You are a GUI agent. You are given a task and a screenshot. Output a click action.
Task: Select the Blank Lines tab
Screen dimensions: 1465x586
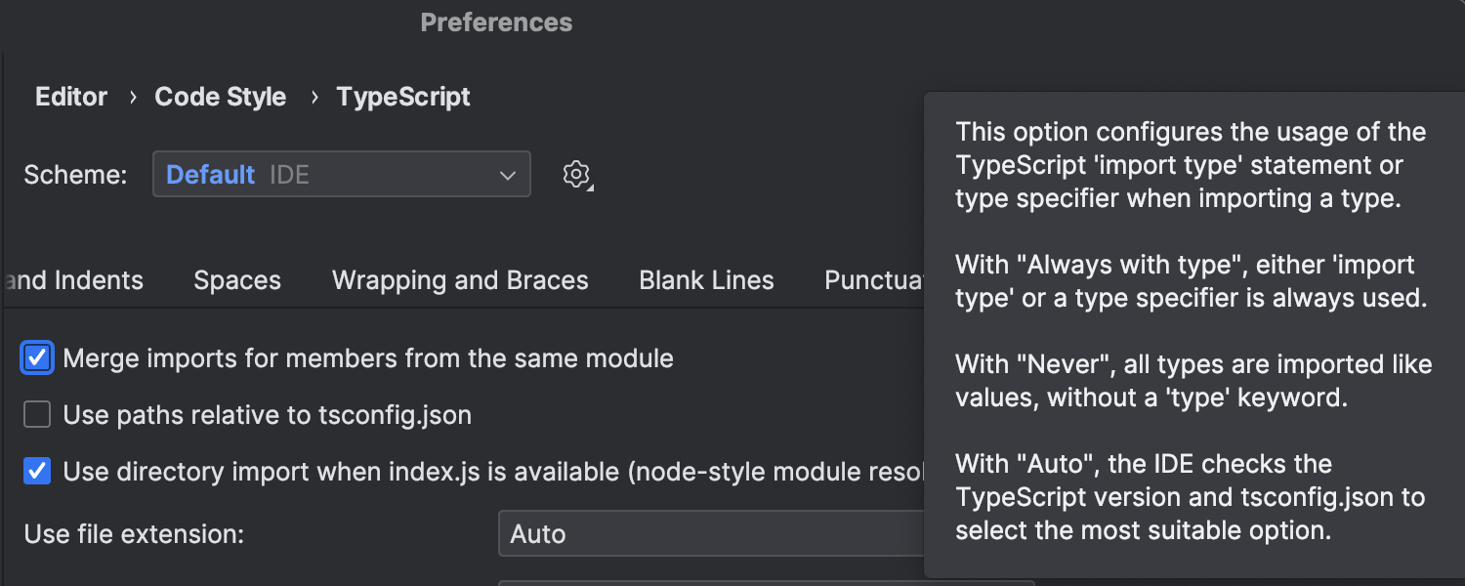(705, 280)
